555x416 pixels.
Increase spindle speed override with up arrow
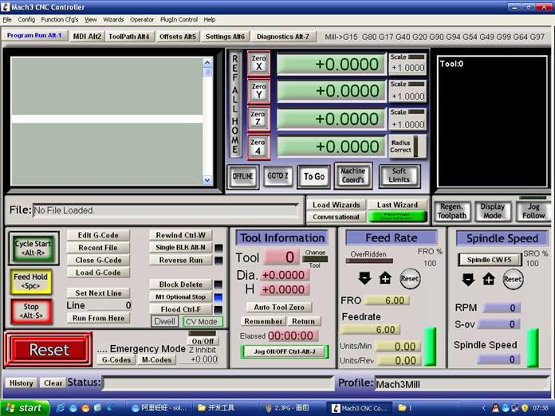[489, 279]
